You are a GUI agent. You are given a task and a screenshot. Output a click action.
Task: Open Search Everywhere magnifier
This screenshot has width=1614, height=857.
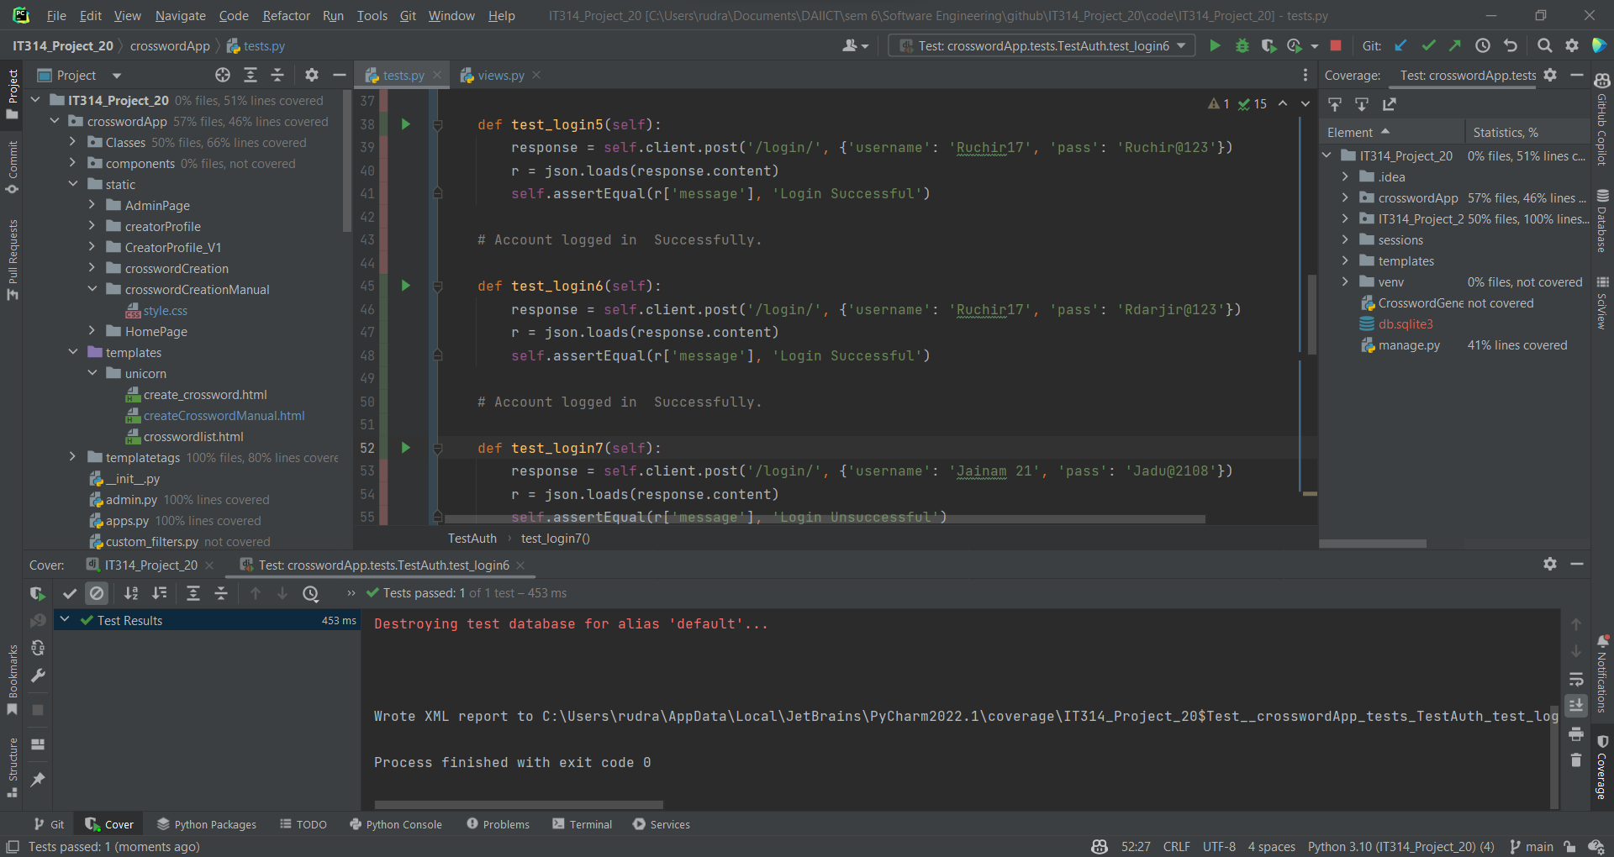point(1544,46)
